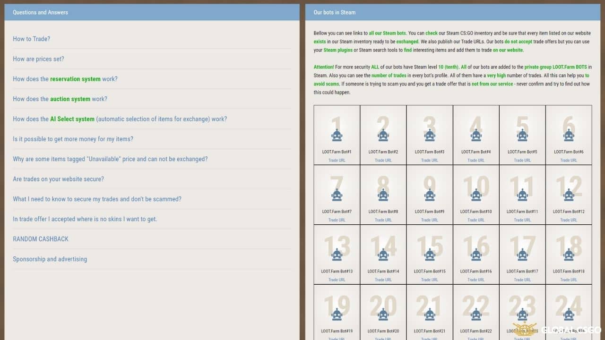
Task: Expand the 'How are prices set?' question
Action: coord(38,59)
